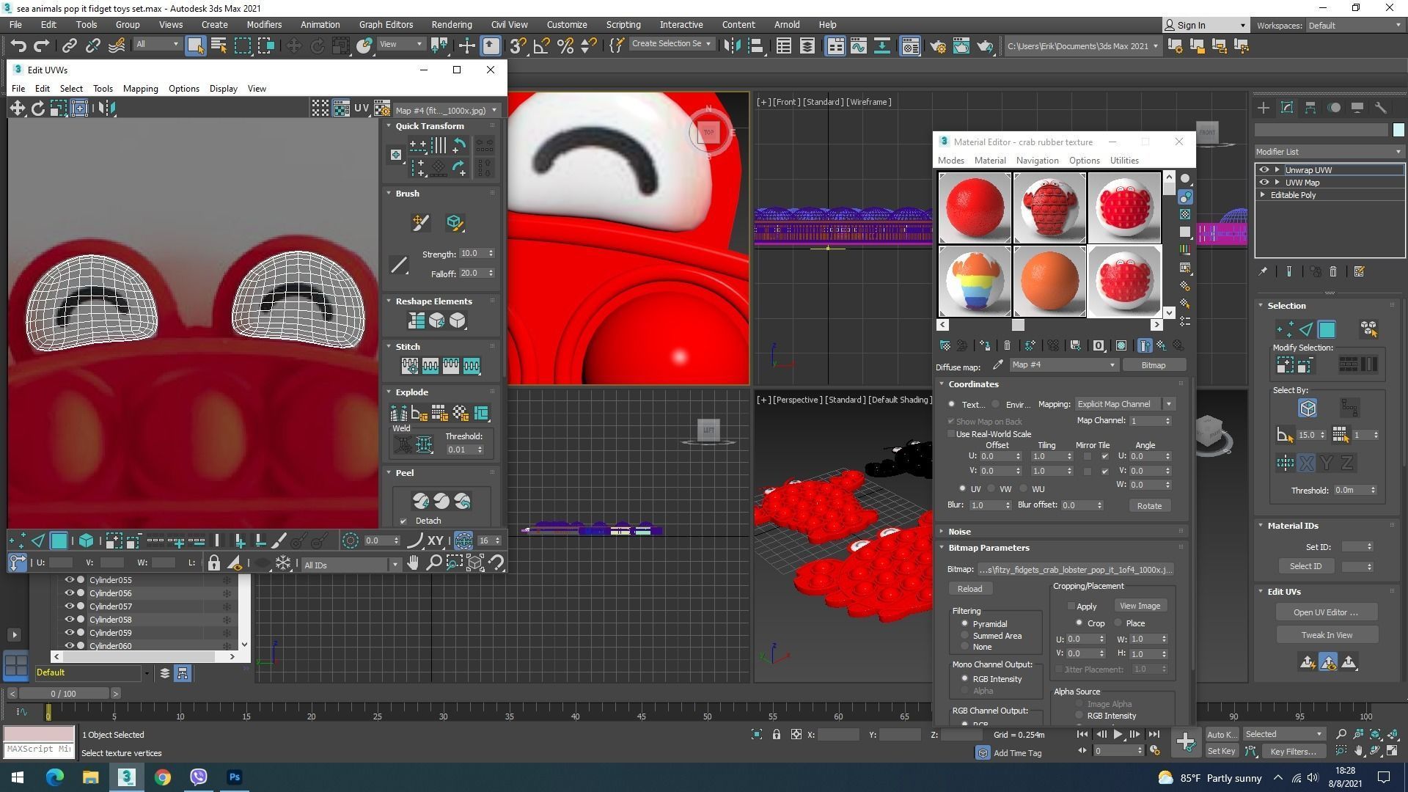The height and width of the screenshot is (792, 1408).
Task: Click Move Selected Subobjects in Edit UVWs
Action: pyautogui.click(x=17, y=109)
